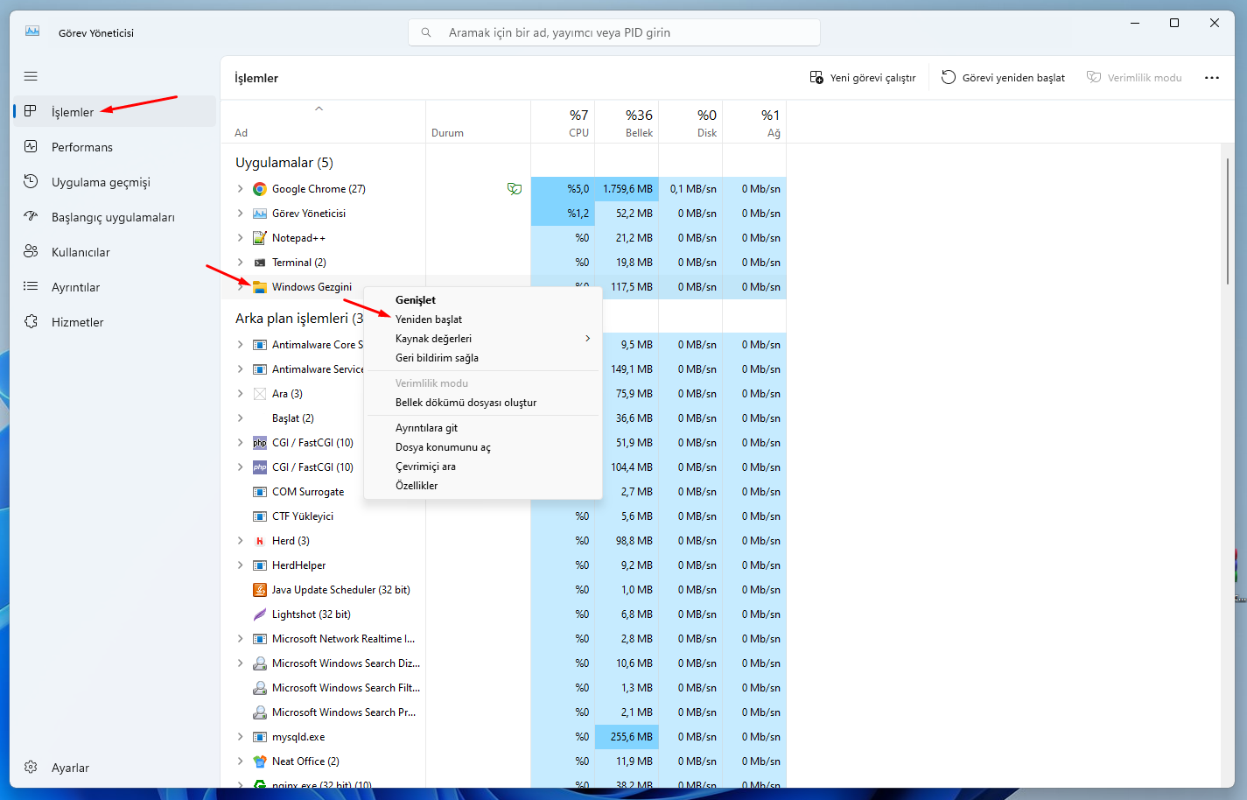
Task: Click the search field to find a process
Action: 613,32
